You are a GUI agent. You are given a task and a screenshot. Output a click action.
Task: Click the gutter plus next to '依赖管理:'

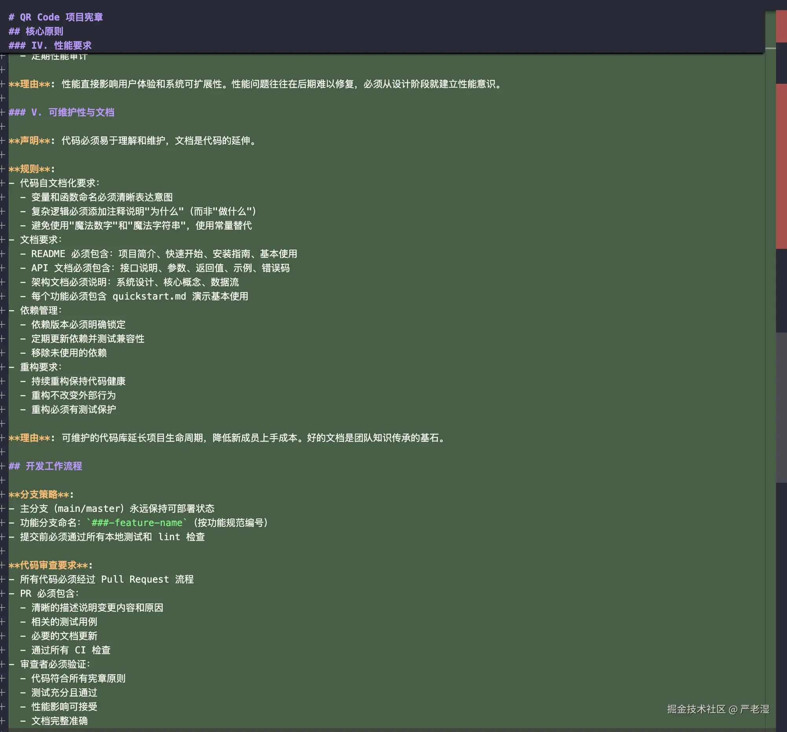coord(3,311)
